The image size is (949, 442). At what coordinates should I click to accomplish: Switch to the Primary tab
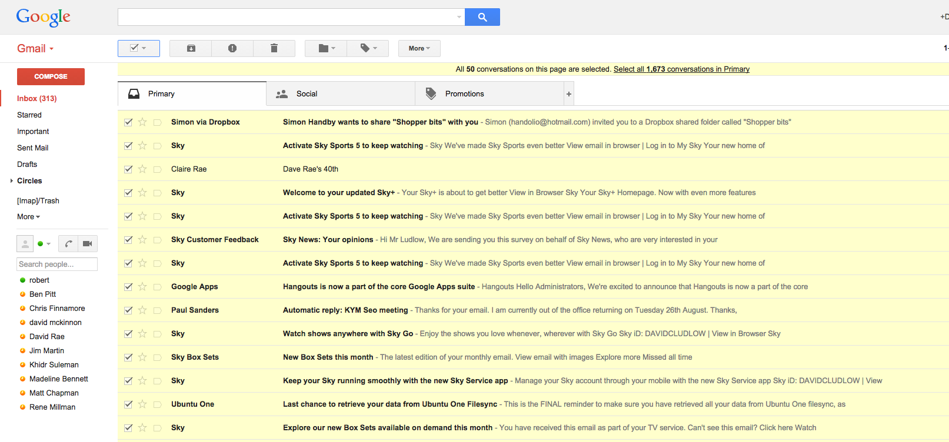(192, 94)
